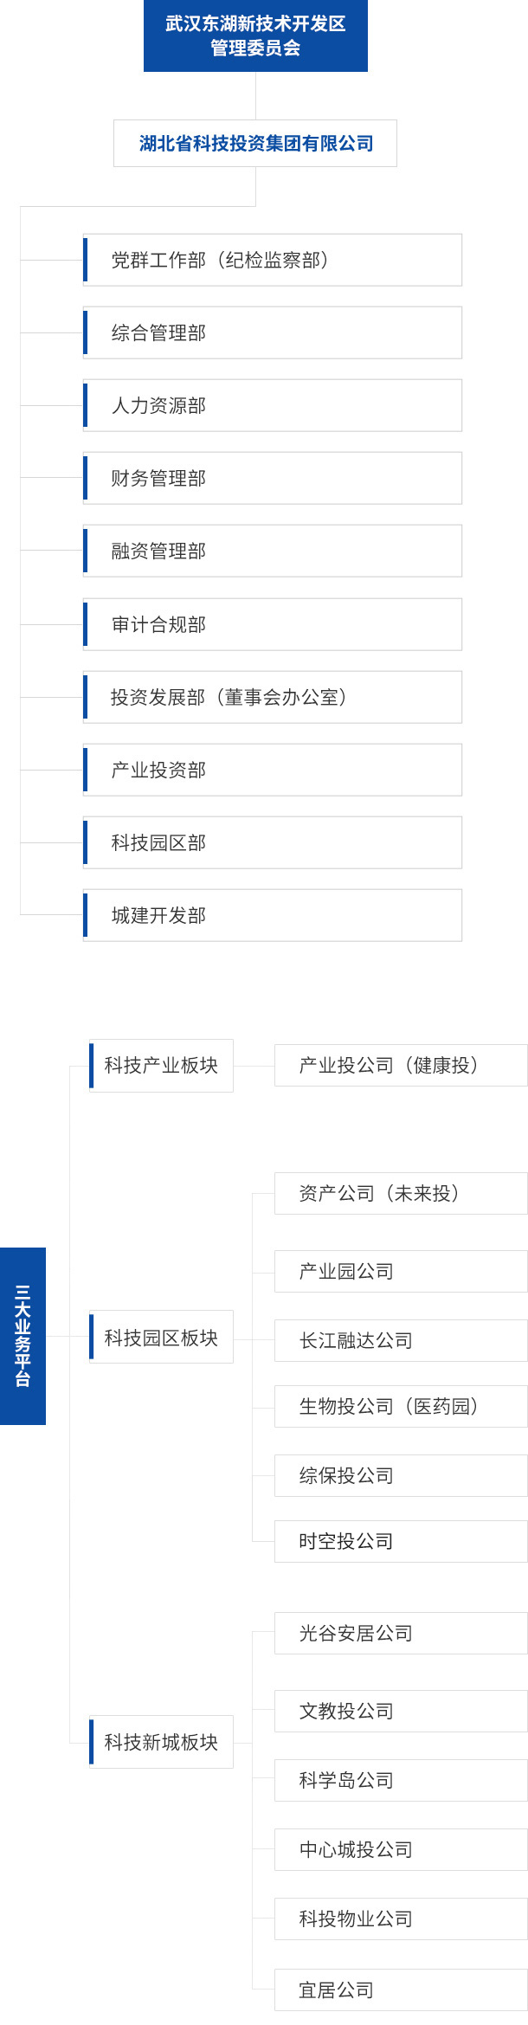This screenshot has width=528, height=2025.
Task: Open the 人力资源部 entry
Action: [x=272, y=405]
